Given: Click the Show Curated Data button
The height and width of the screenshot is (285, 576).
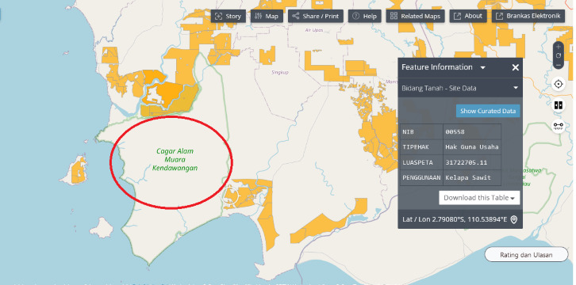Looking at the screenshot, I should click(488, 111).
